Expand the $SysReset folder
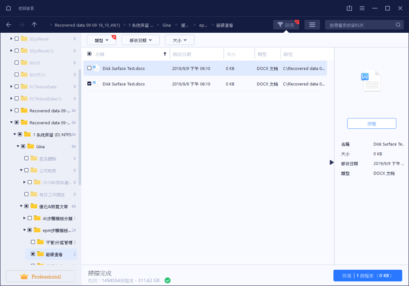409x286 pixels. 11,38
